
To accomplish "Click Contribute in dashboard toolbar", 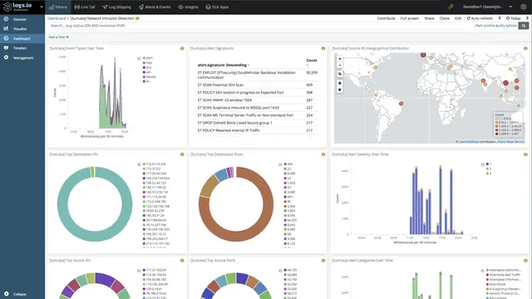I will (x=386, y=18).
